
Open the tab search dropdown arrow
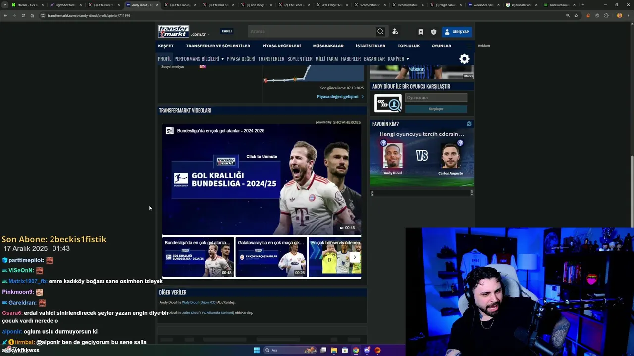5,5
